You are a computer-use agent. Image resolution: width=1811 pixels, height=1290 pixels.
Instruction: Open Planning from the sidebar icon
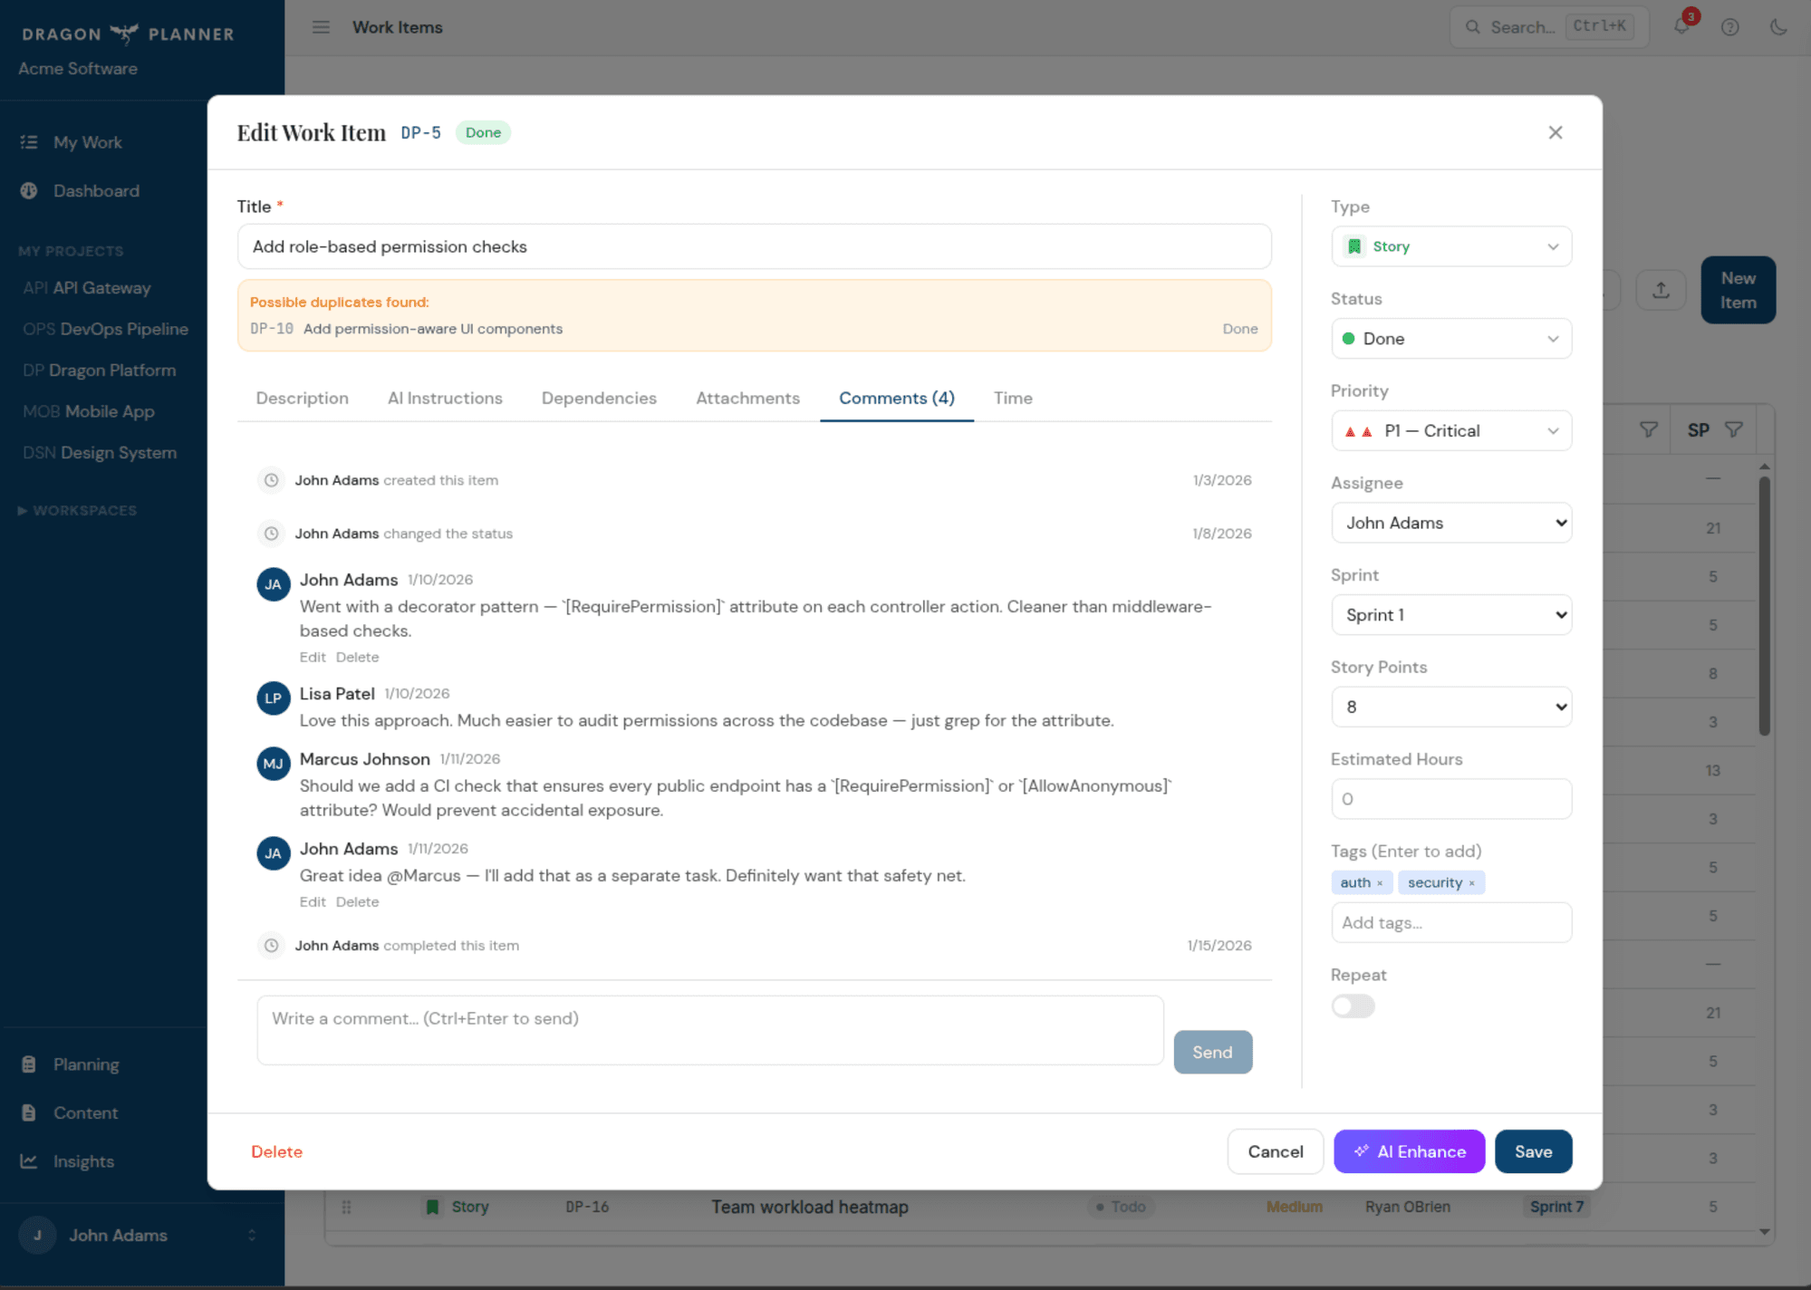(29, 1064)
